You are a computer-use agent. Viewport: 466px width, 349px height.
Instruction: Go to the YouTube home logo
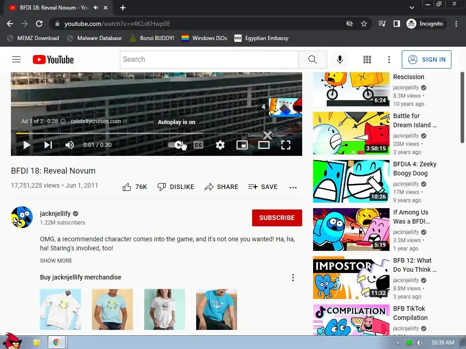[x=53, y=60]
